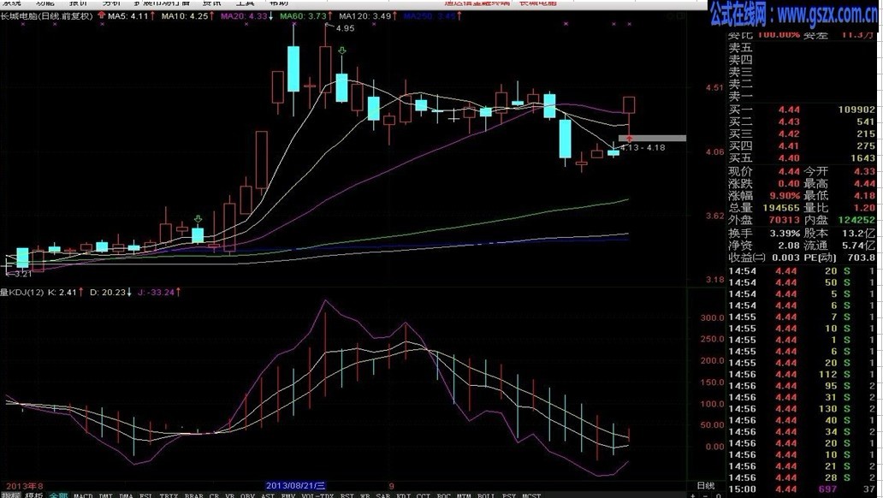The height and width of the screenshot is (498, 883).
Task: Click the 卖五 ask row label
Action: click(740, 48)
